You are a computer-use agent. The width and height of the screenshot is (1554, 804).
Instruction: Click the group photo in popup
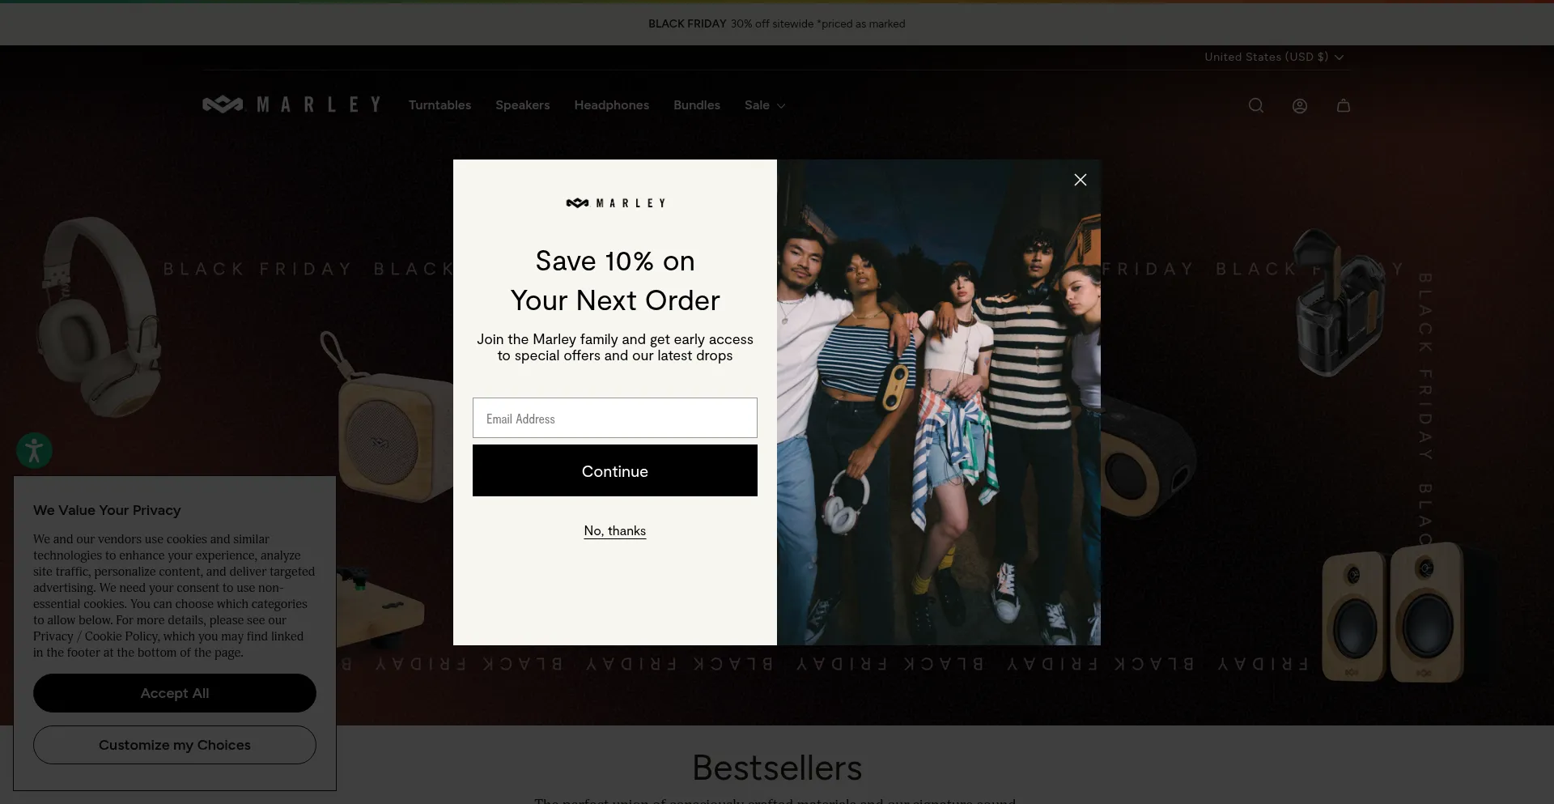tap(939, 402)
